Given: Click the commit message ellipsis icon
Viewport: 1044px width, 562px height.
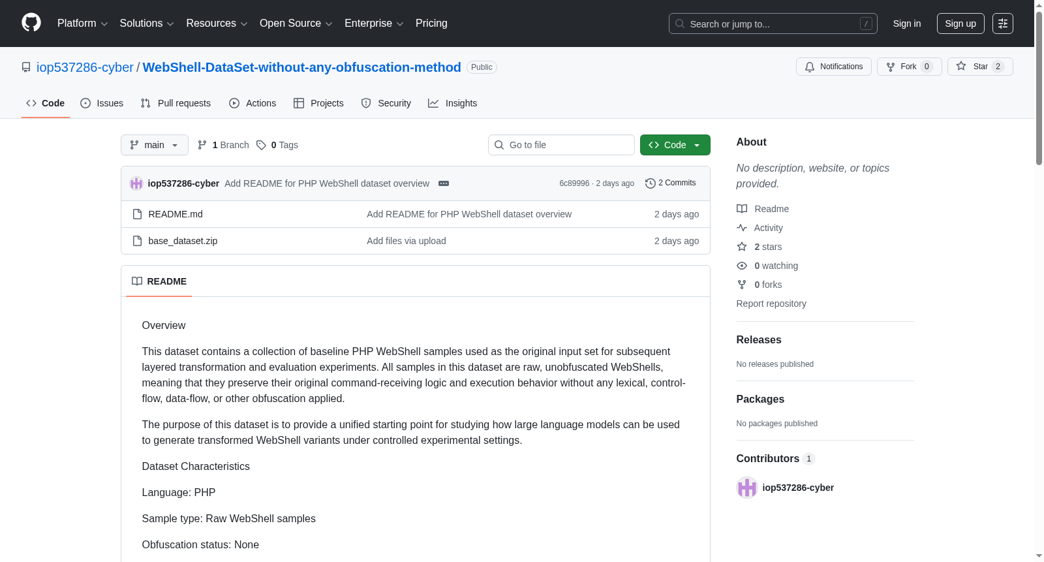Looking at the screenshot, I should [444, 183].
